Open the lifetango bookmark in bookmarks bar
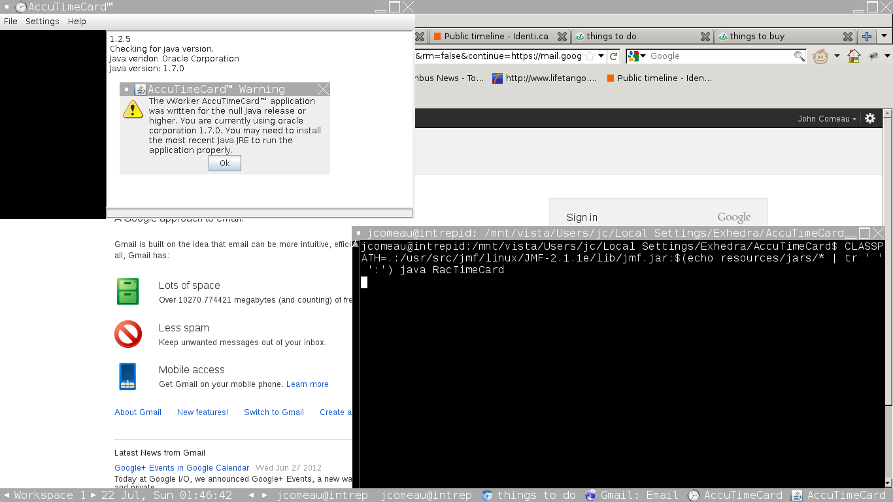Screen dimensions: 893x502 pos(545,78)
